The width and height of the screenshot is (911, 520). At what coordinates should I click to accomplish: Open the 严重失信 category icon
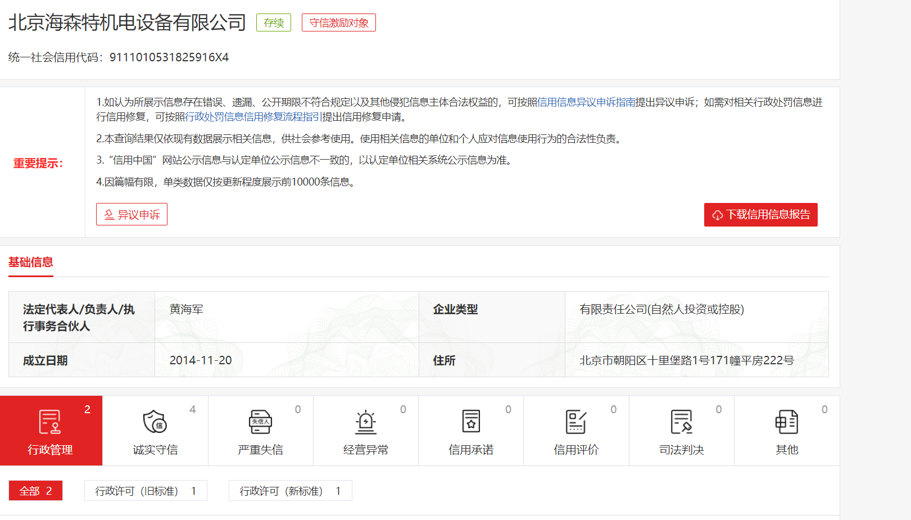point(260,422)
